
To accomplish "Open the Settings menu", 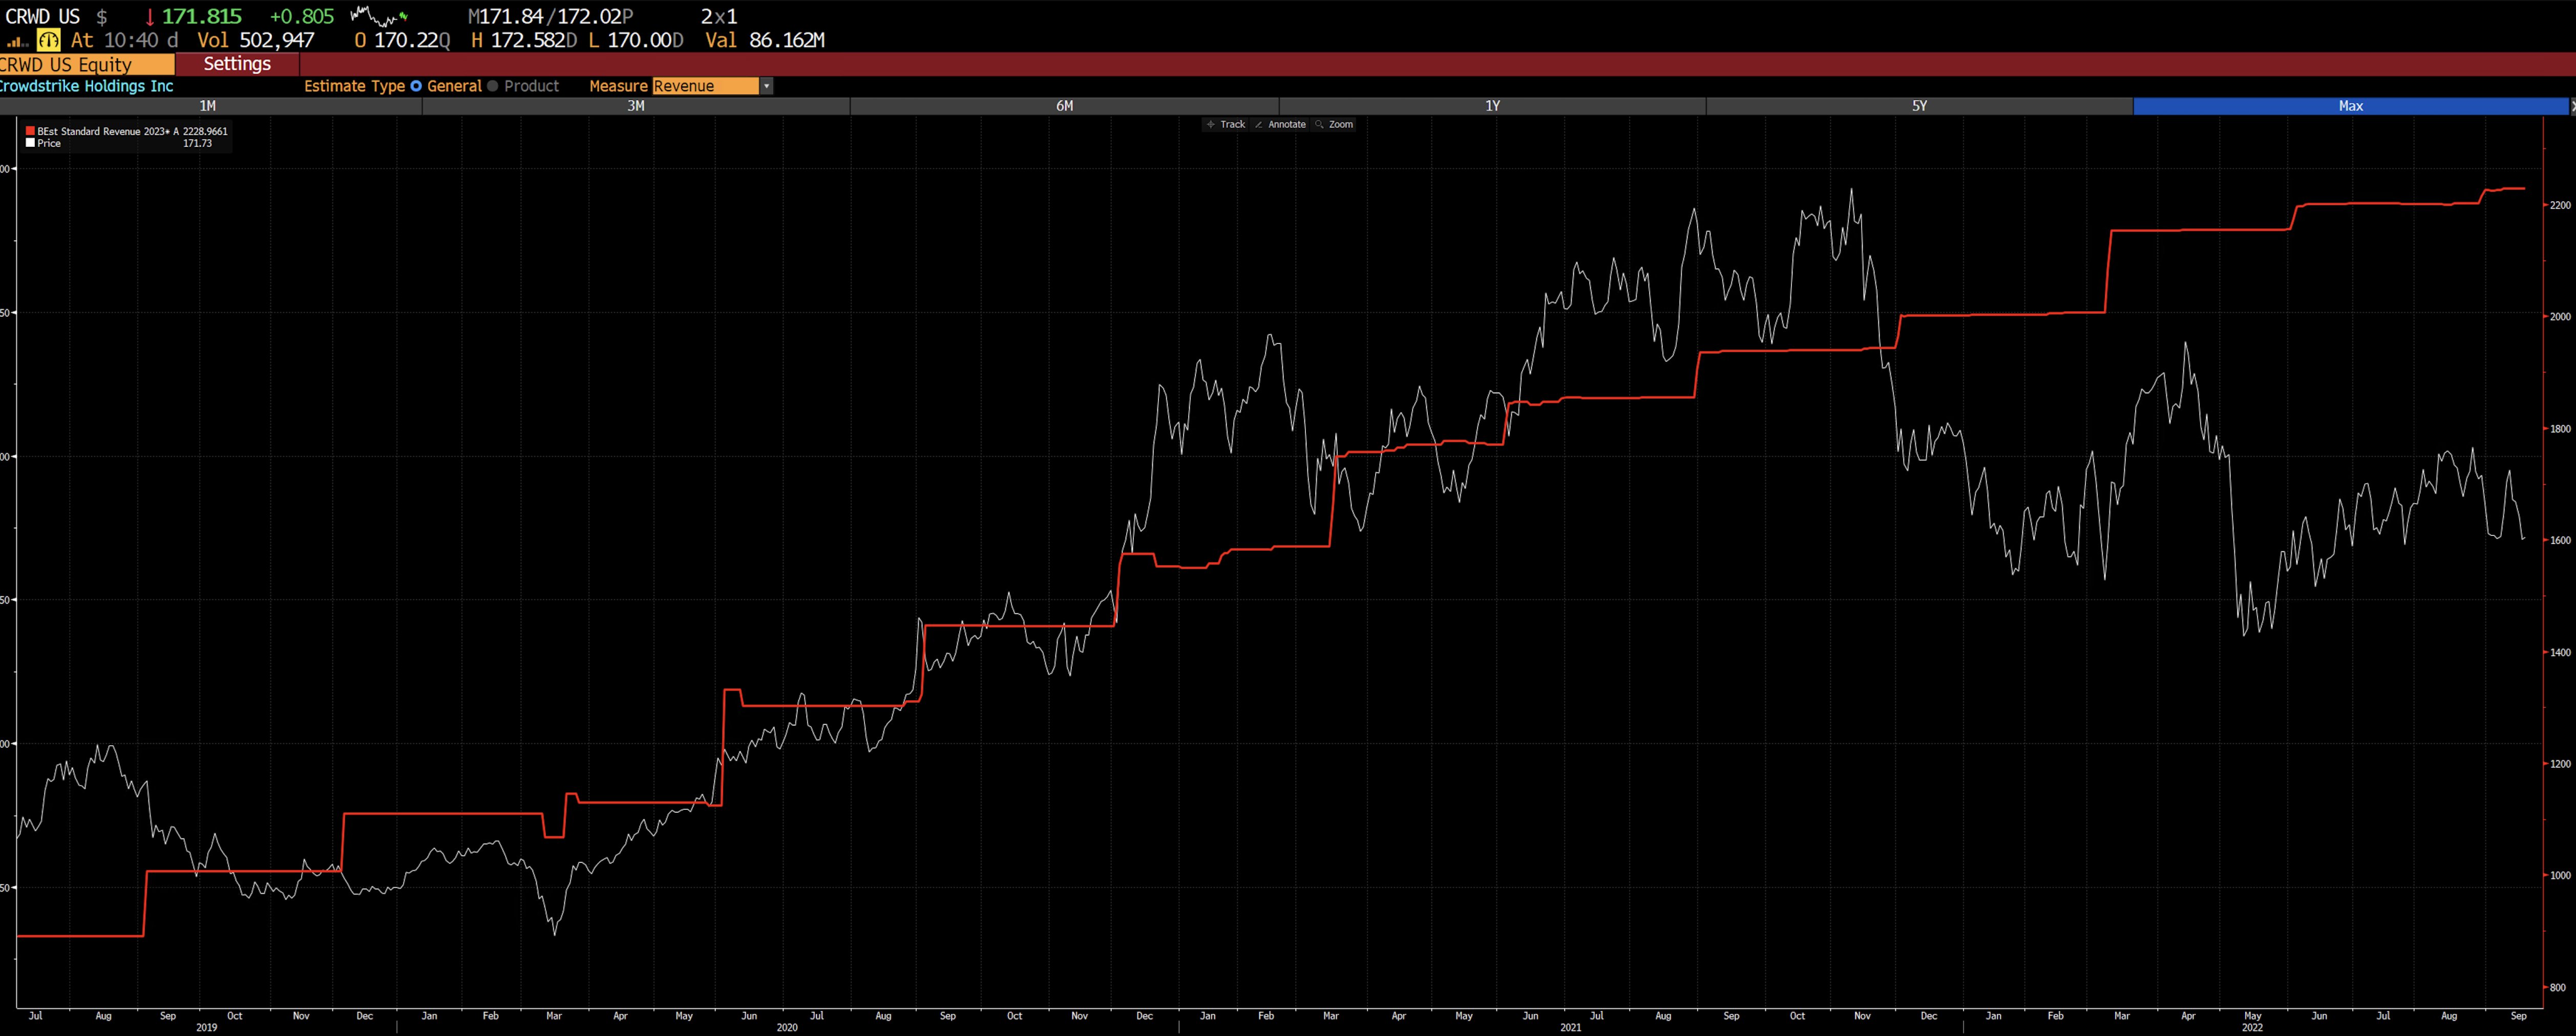I will 237,64.
